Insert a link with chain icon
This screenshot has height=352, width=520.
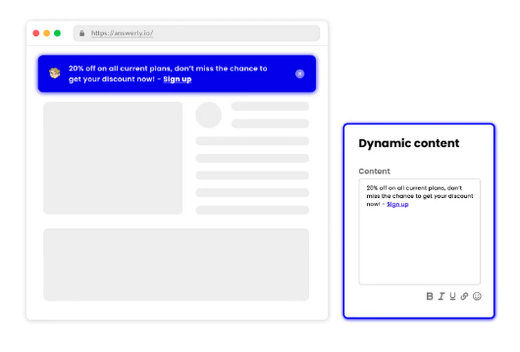tap(464, 296)
